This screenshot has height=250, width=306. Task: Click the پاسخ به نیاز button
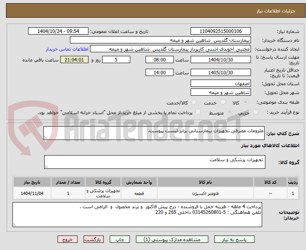click(234, 239)
